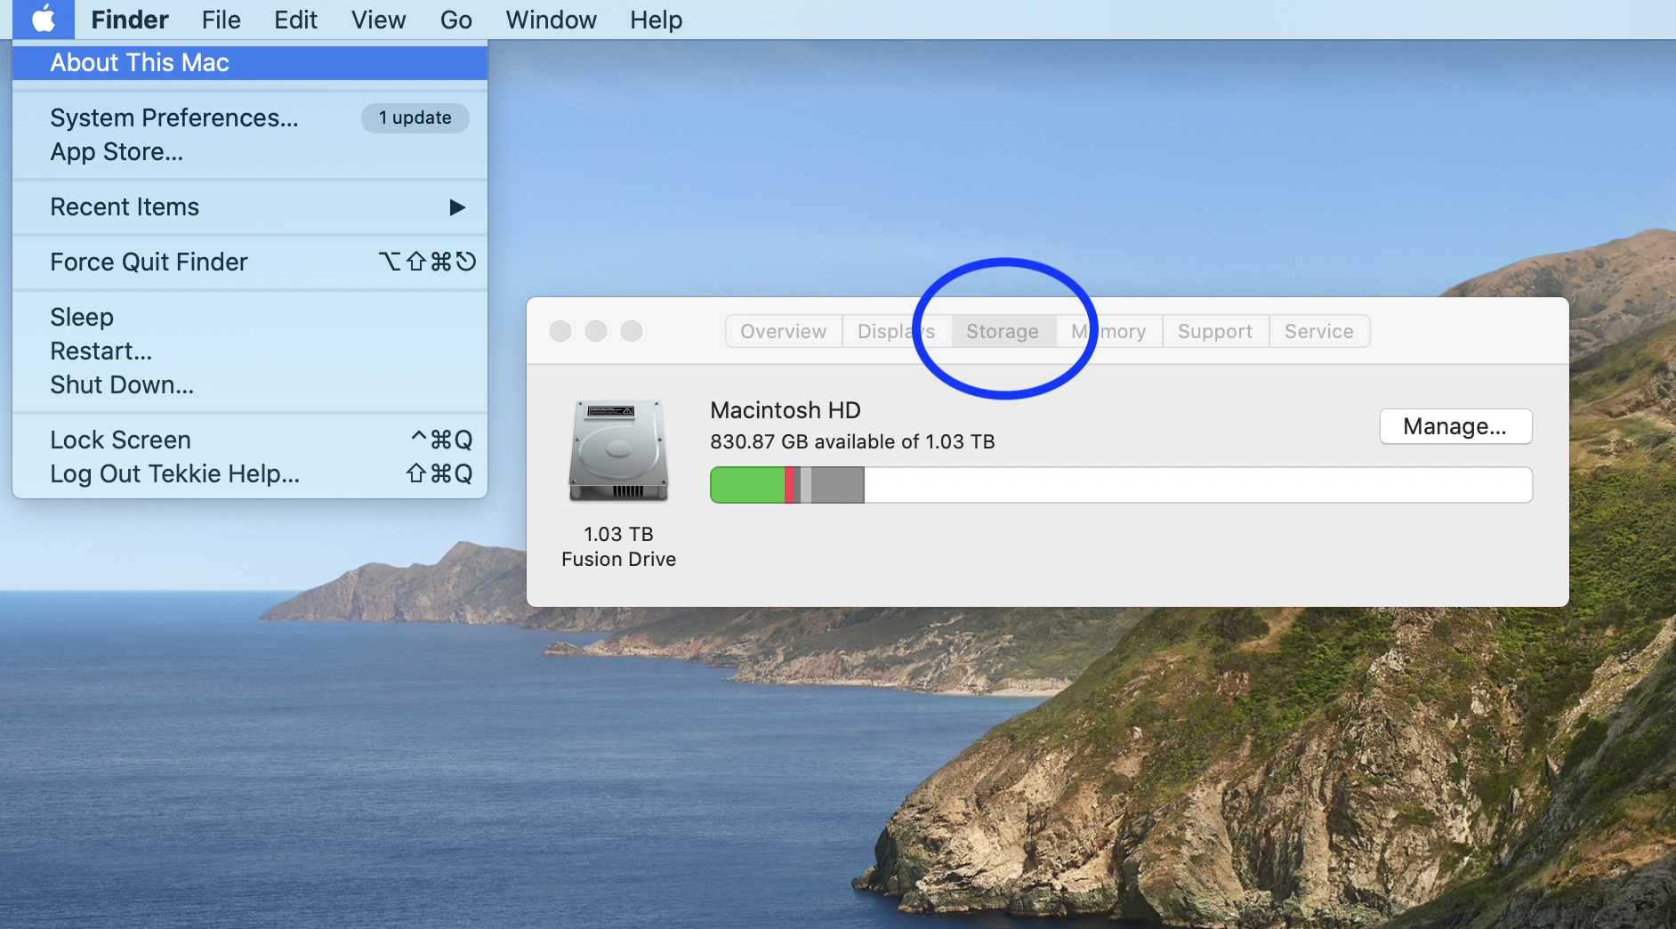The image size is (1676, 929).
Task: Open the Help menu
Action: 656,20
